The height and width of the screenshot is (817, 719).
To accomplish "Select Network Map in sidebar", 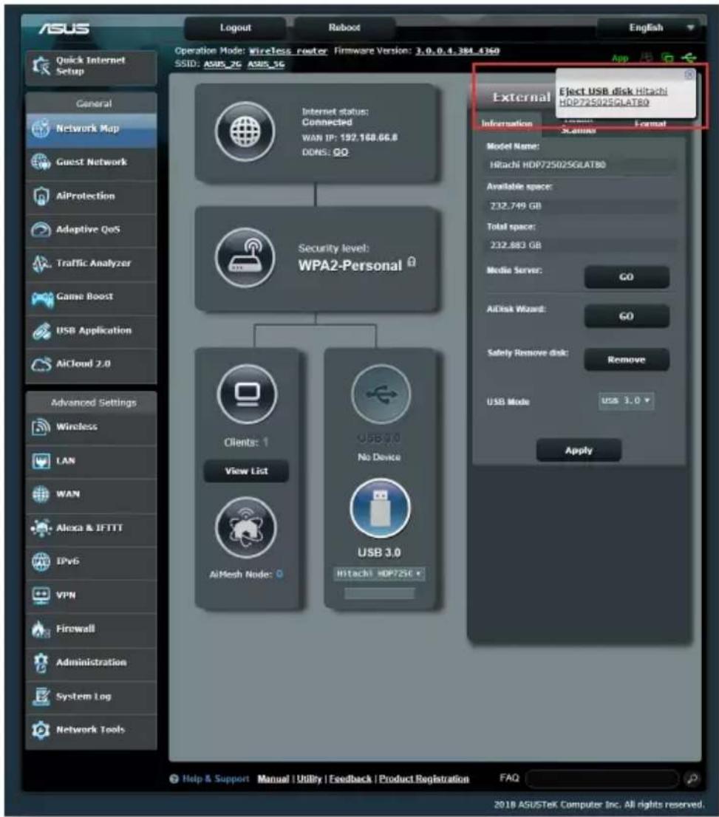I will point(91,129).
